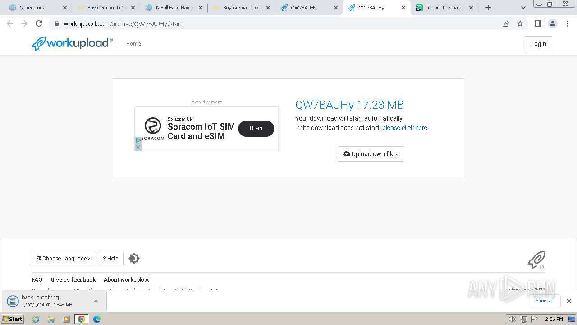Image resolution: width=577 pixels, height=325 pixels.
Task: Toggle the browser side panel
Action: pyautogui.click(x=538, y=23)
